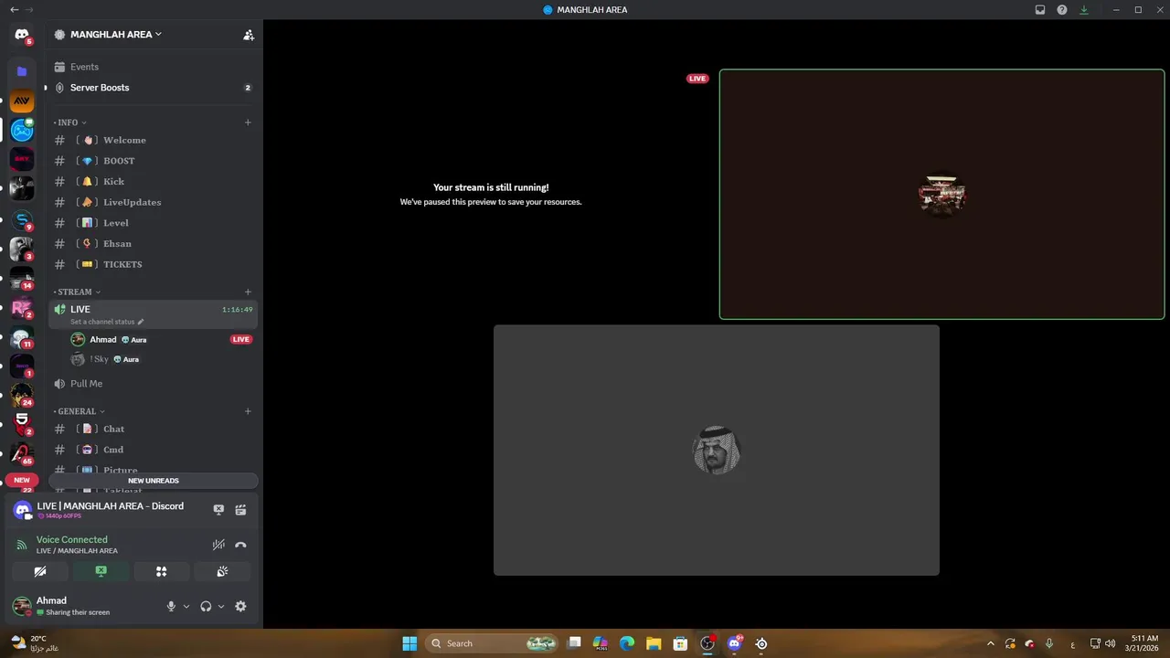The width and height of the screenshot is (1170, 658).
Task: Click the red NEW servers indicator
Action: (x=22, y=480)
